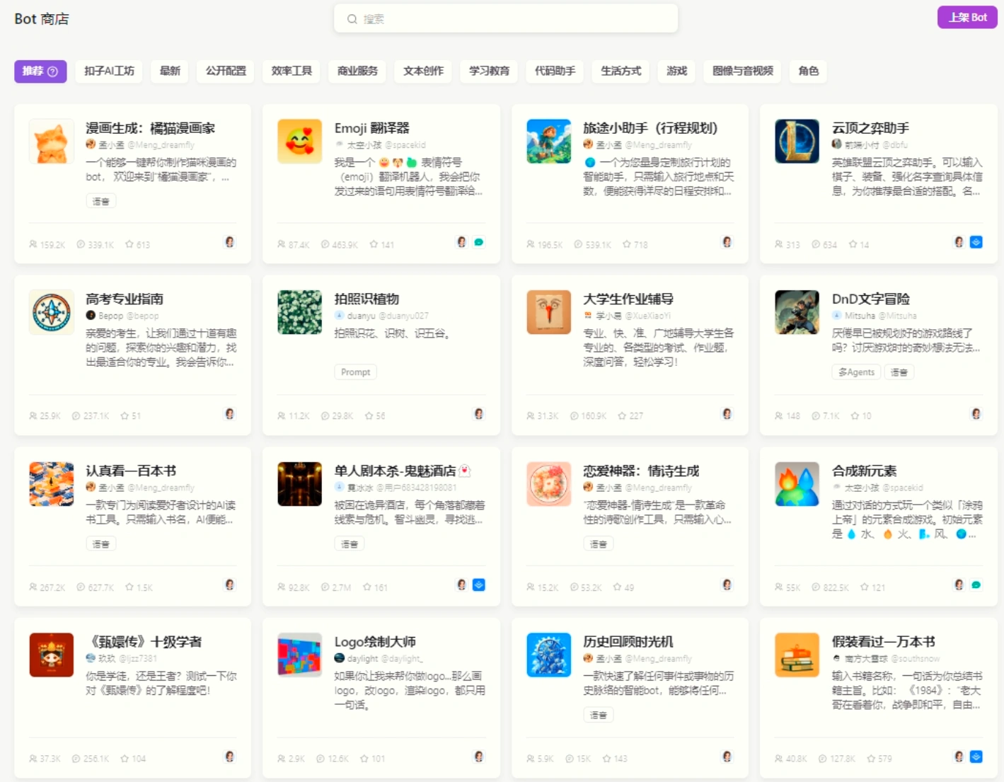Open the 游戏 category tab

pos(676,71)
